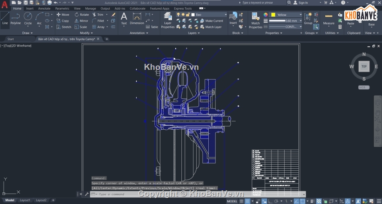Viewport: 382px width, 204px height.
Task: Expand the Properties panel
Action: [274, 33]
